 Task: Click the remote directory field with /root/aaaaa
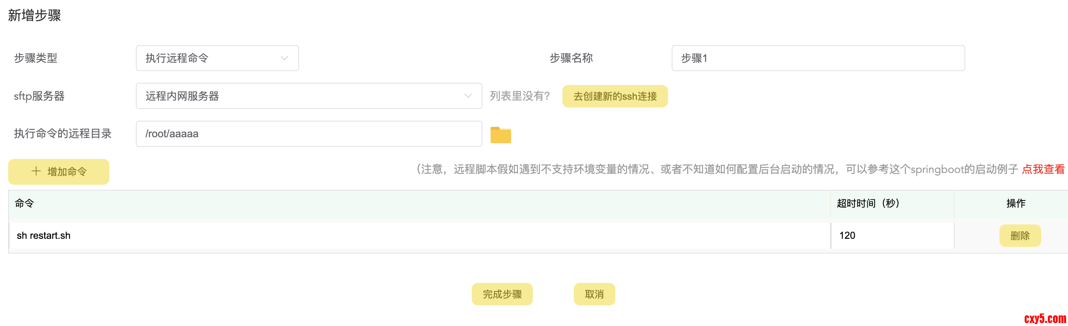click(x=309, y=134)
